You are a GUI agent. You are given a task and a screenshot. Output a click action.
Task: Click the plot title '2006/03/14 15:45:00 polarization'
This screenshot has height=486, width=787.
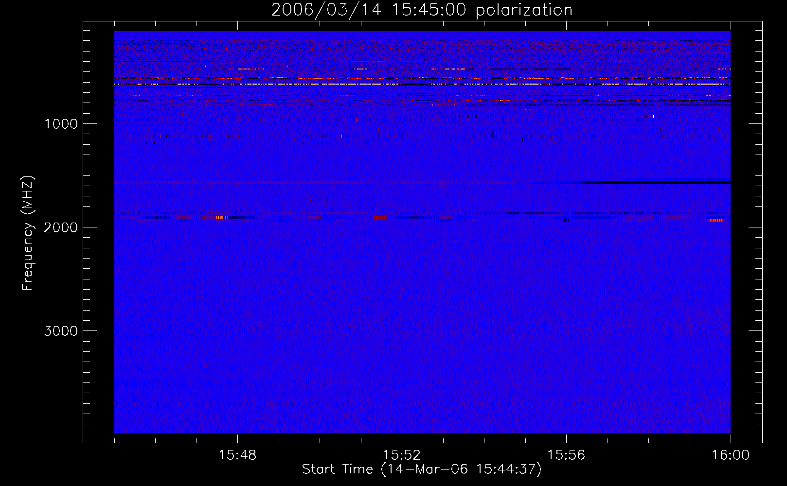(422, 10)
